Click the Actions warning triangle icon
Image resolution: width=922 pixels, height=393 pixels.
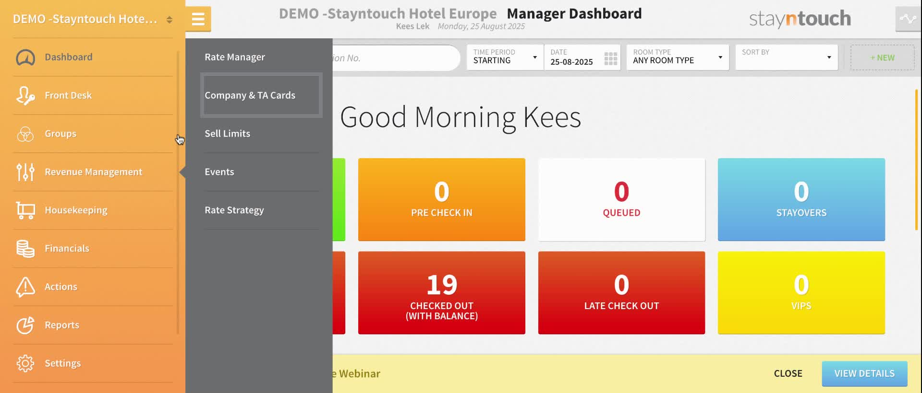click(x=25, y=287)
